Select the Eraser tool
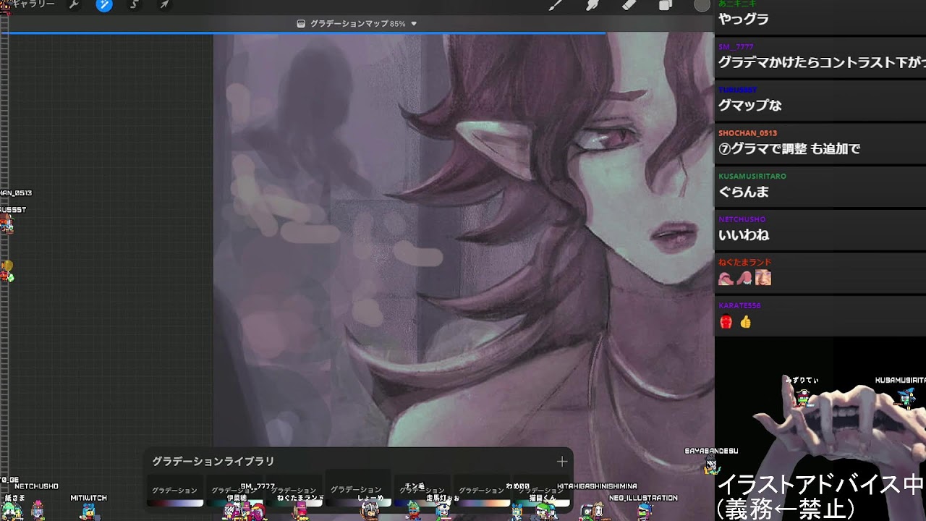Image resolution: width=926 pixels, height=521 pixels. pyautogui.click(x=629, y=5)
